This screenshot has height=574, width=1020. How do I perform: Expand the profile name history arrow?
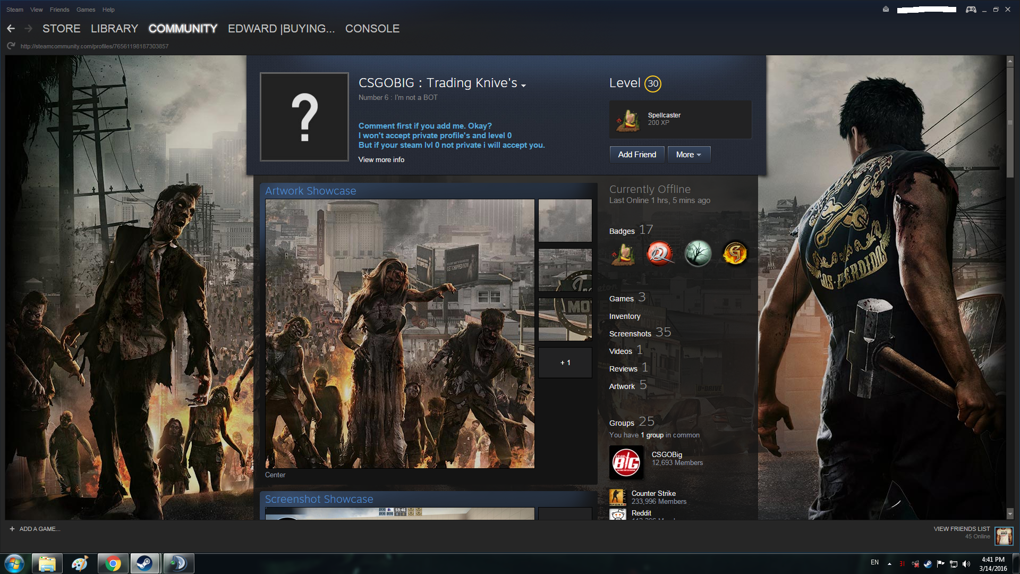click(524, 86)
